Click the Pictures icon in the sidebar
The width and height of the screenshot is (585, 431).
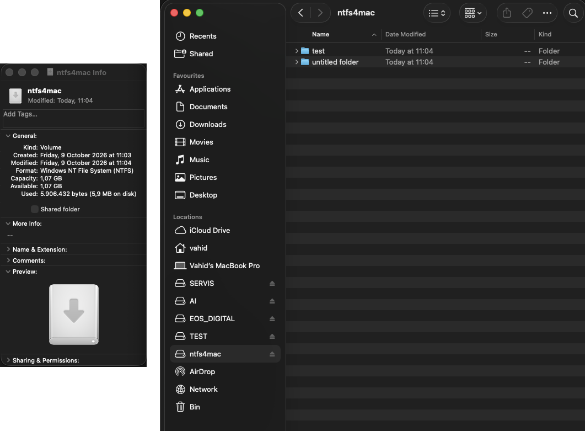[180, 177]
